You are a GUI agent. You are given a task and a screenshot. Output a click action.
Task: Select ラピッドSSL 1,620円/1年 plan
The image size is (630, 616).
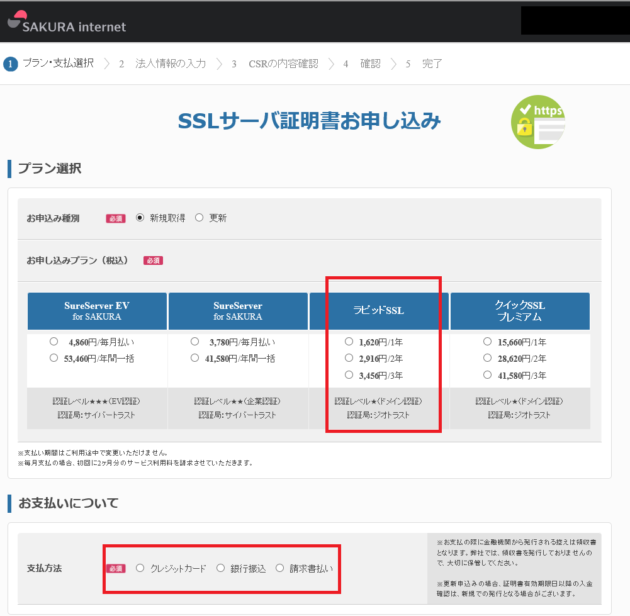pos(349,342)
